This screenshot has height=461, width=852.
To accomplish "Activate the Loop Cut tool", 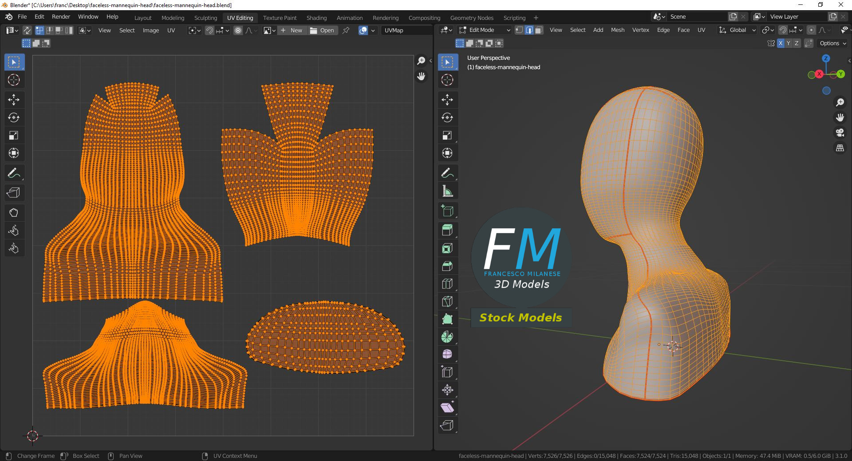I will coord(447,284).
